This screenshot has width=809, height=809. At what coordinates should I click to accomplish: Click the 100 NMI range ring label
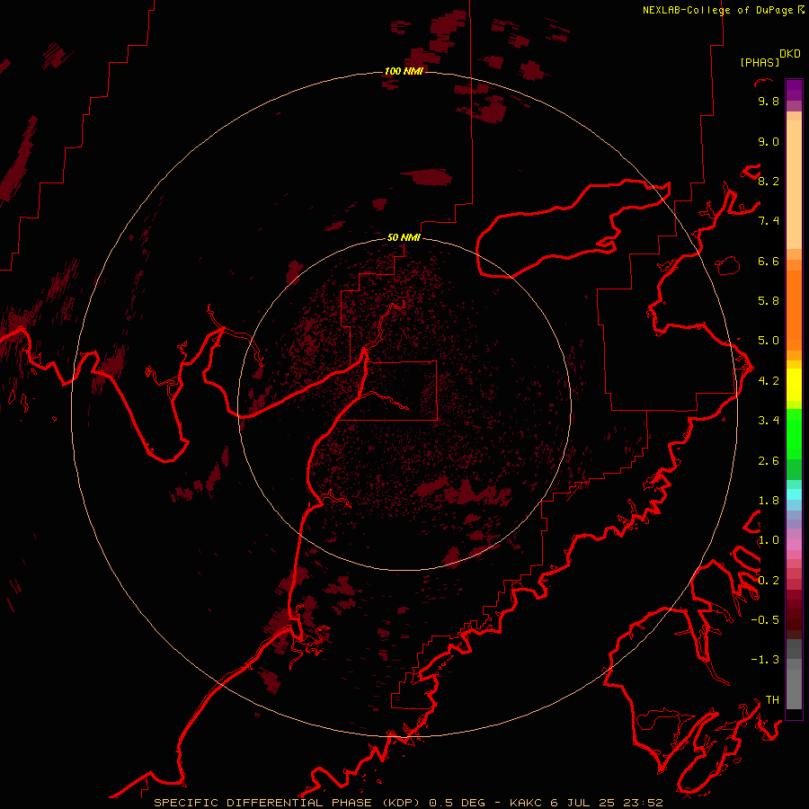[404, 71]
